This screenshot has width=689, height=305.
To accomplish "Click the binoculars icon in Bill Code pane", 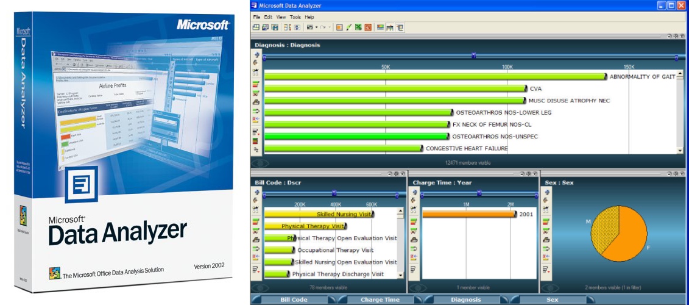I will (256, 209).
